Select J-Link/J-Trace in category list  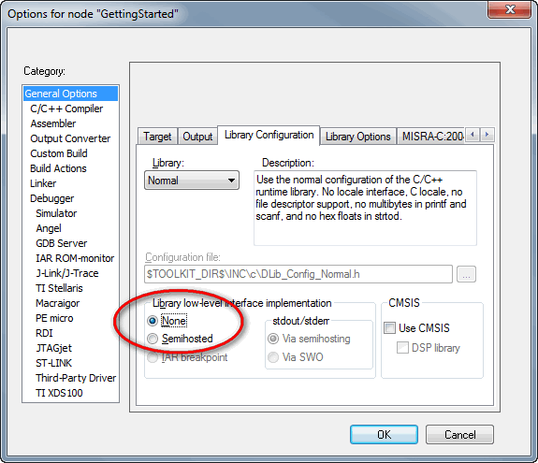click(67, 273)
